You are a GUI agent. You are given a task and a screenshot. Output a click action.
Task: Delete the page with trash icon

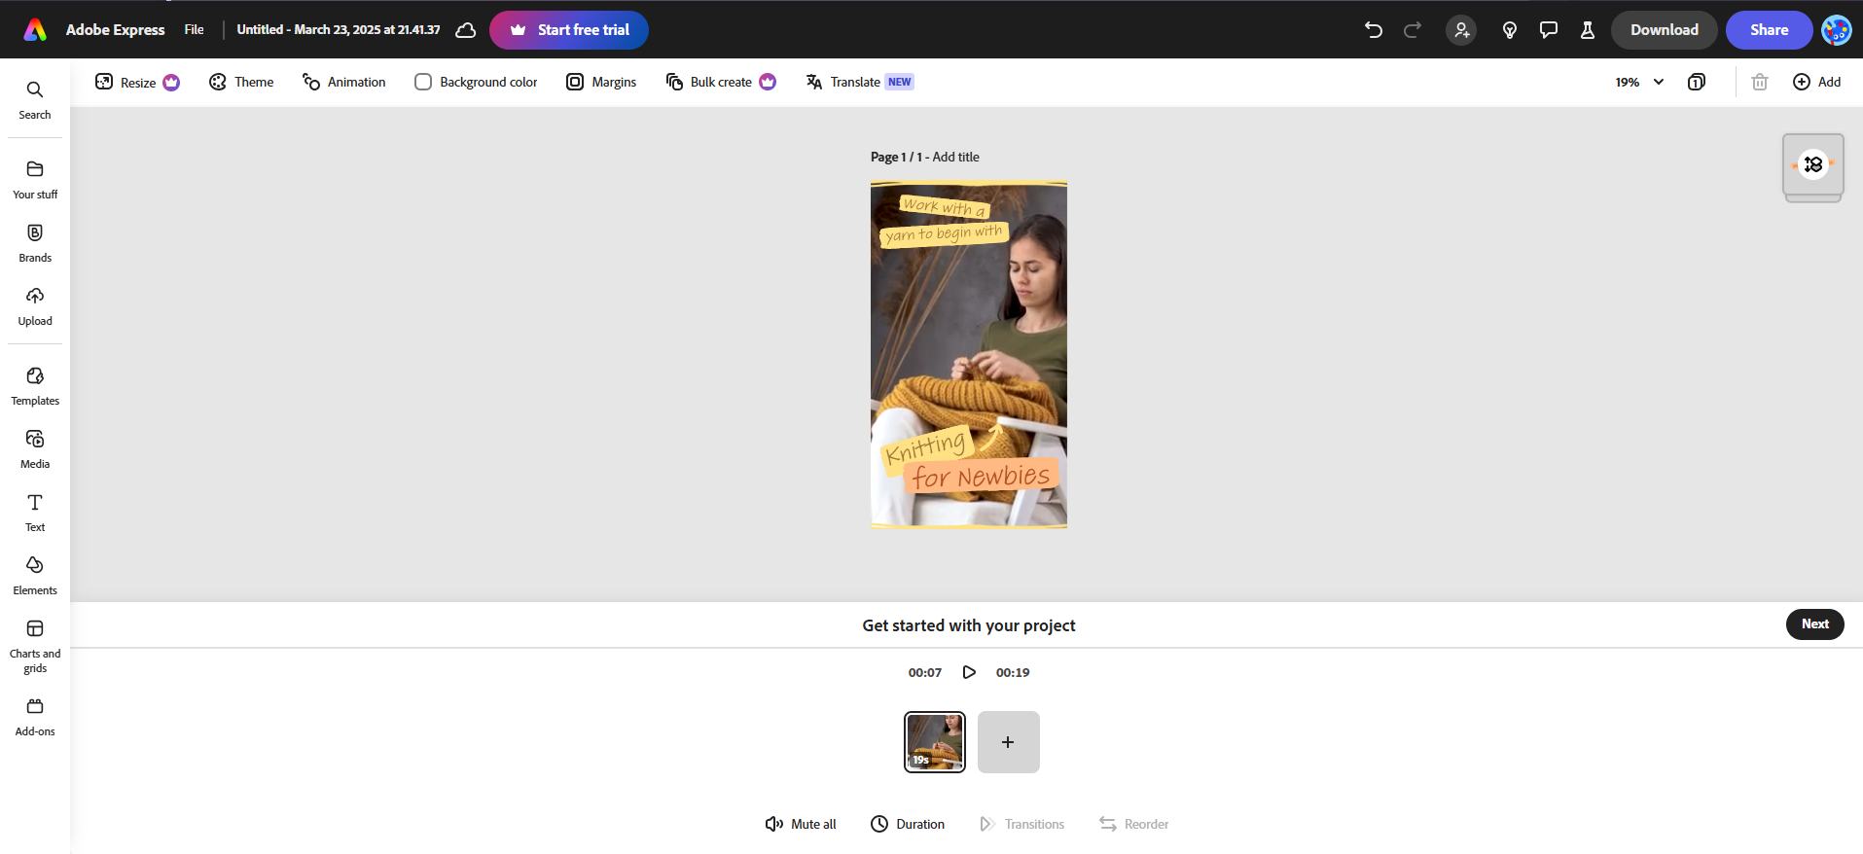click(x=1760, y=82)
